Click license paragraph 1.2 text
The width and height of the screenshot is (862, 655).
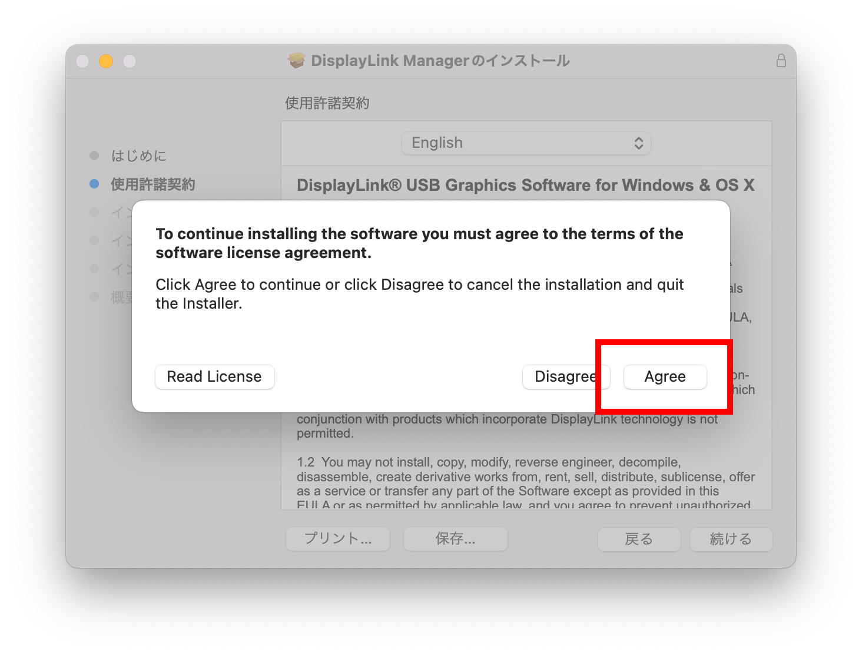coord(525,484)
